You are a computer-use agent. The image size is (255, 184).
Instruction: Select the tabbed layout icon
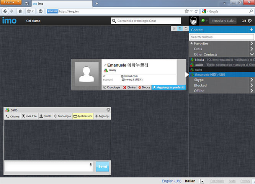point(186,28)
